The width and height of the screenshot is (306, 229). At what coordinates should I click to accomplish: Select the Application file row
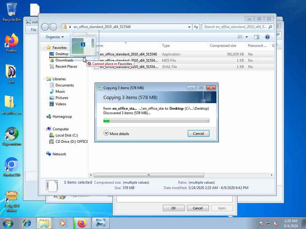pos(183,54)
